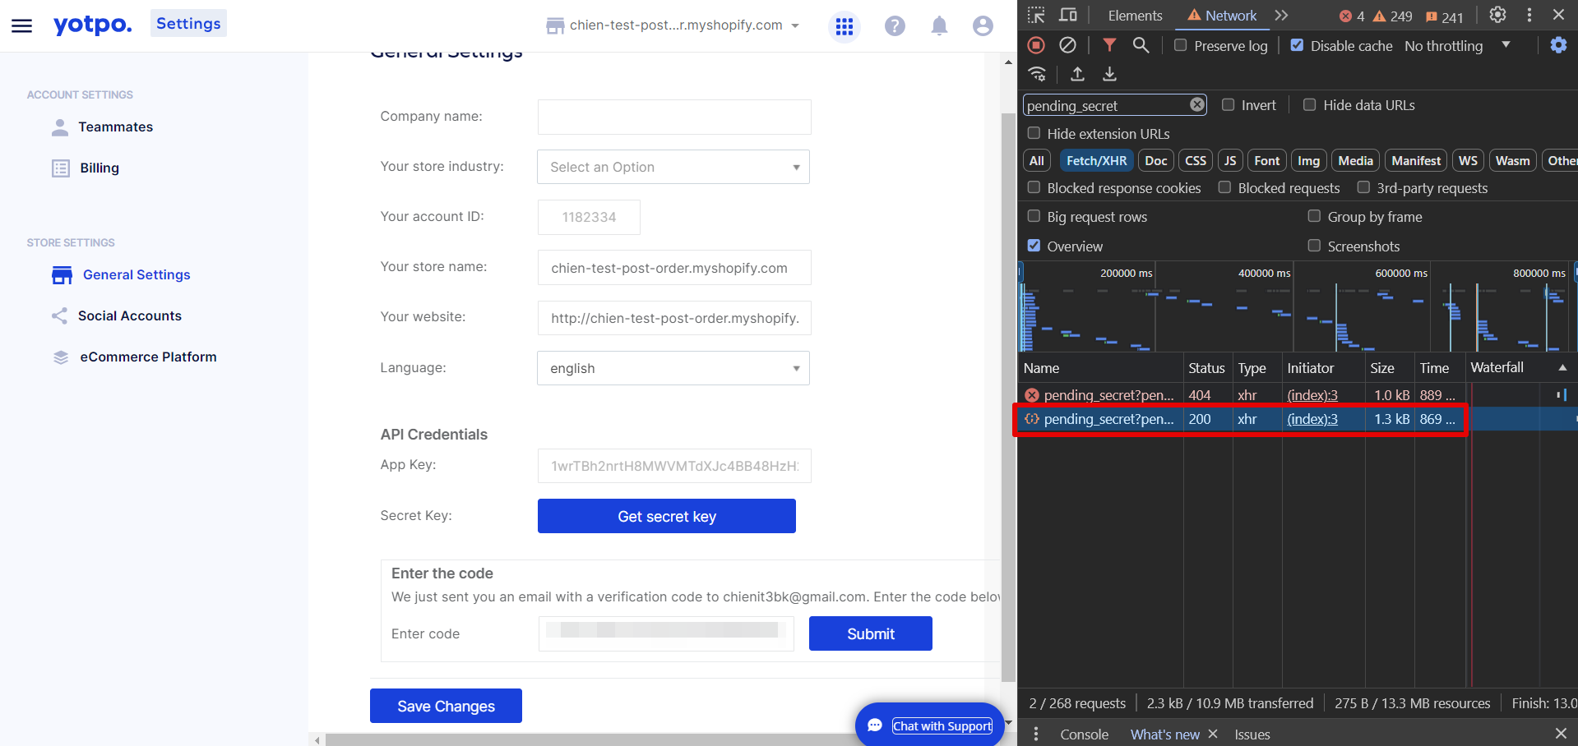This screenshot has height=746, width=1578.
Task: Enable the Preserve log checkbox
Action: click(1180, 45)
